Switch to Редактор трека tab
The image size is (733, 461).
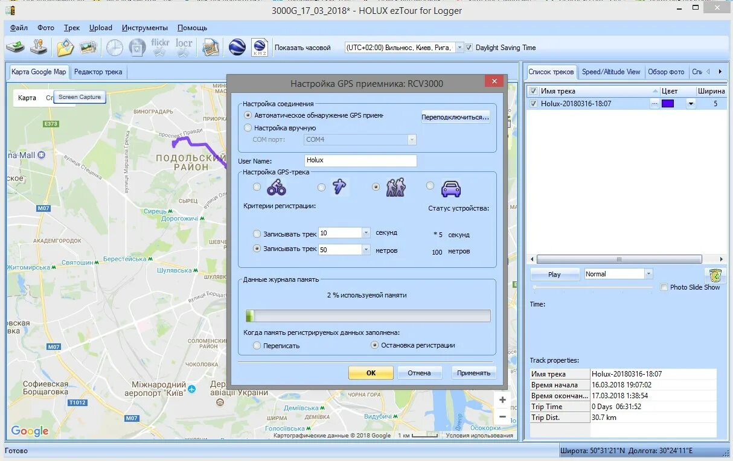pyautogui.click(x=98, y=72)
